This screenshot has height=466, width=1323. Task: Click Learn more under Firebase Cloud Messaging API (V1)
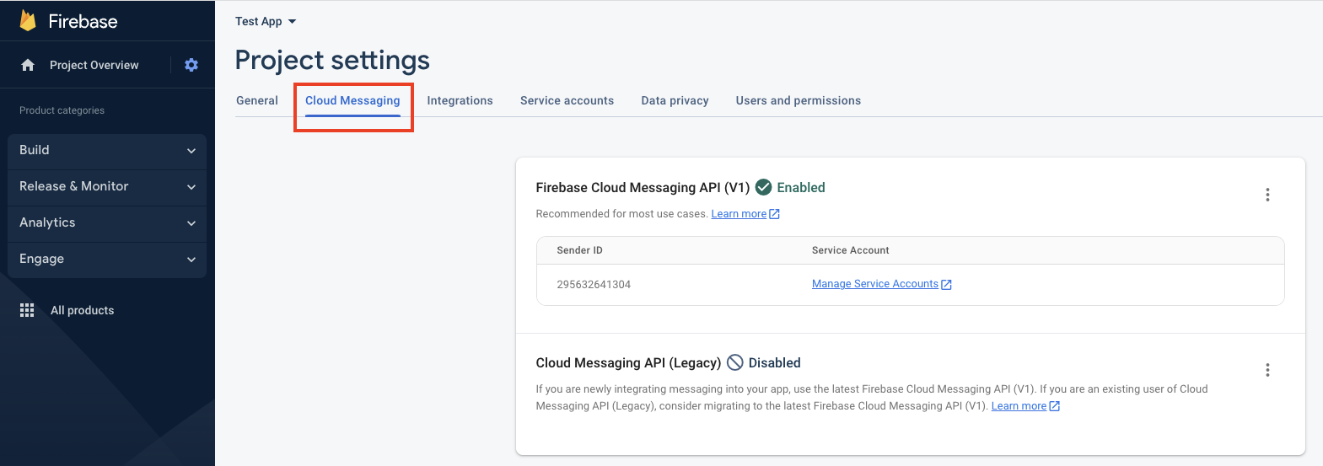739,214
